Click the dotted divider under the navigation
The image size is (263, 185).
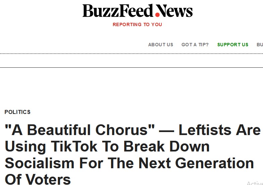pos(131,54)
